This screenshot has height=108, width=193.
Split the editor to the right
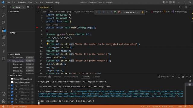click(186, 7)
